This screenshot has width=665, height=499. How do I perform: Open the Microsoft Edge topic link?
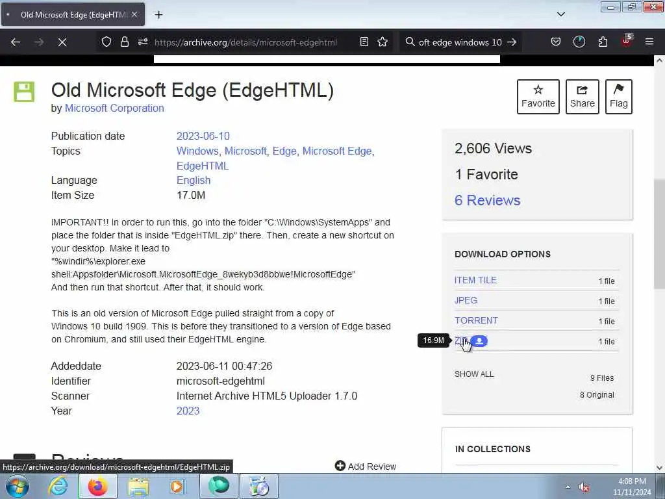(x=337, y=151)
